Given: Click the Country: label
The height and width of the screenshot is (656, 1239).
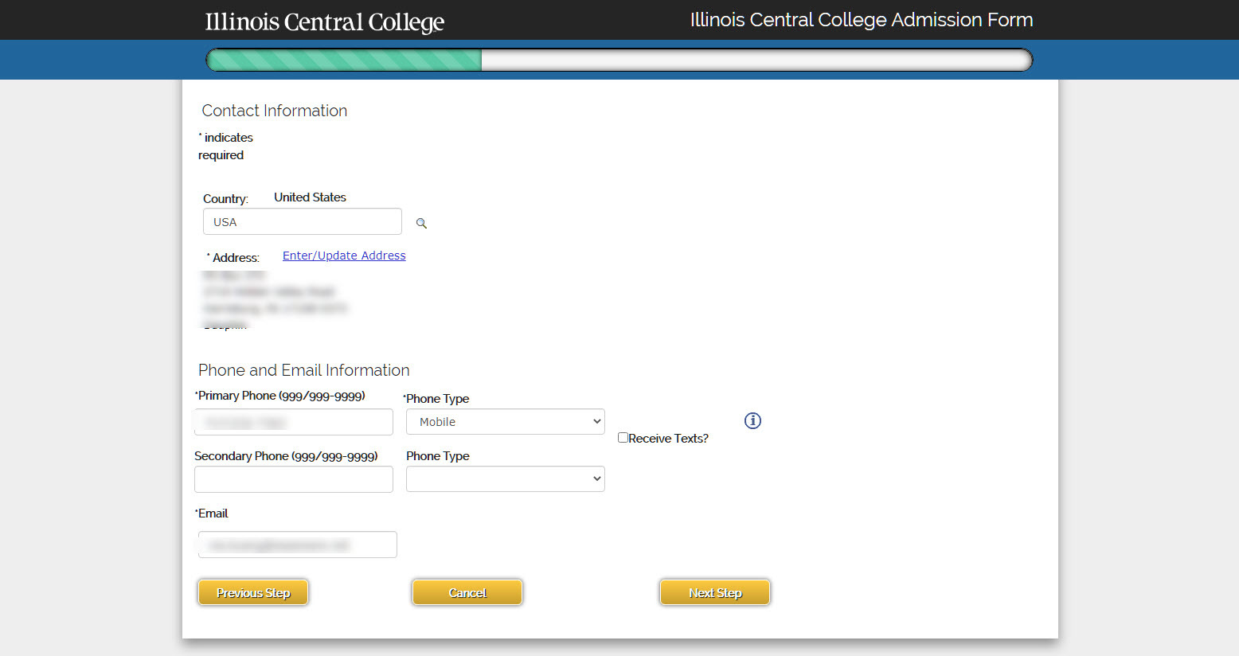Looking at the screenshot, I should [225, 199].
